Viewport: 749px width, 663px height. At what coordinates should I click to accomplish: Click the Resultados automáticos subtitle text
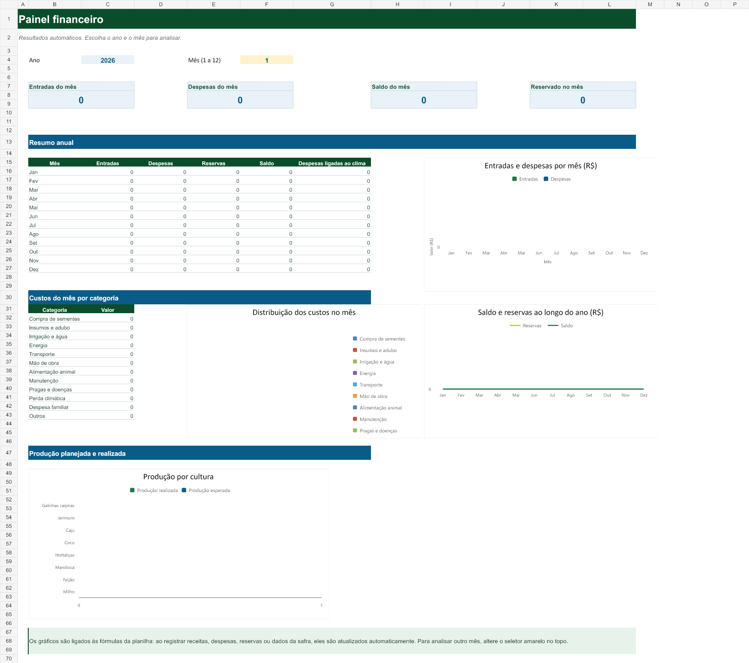coord(100,38)
